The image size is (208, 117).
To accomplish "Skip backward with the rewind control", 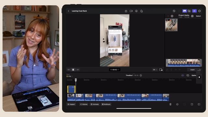I will [x=69, y=70].
